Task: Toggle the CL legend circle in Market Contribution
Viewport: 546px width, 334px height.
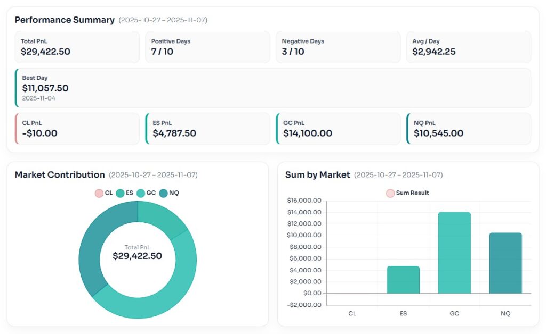Action: [x=99, y=193]
